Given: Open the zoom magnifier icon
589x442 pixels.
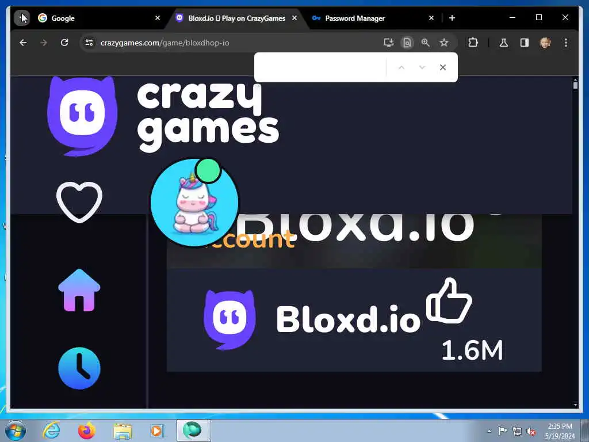Looking at the screenshot, I should [x=425, y=43].
